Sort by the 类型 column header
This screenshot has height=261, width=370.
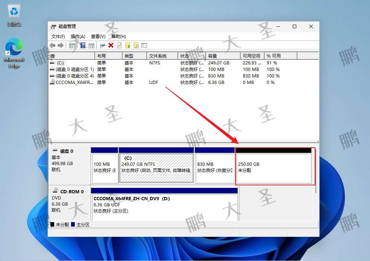(134, 56)
